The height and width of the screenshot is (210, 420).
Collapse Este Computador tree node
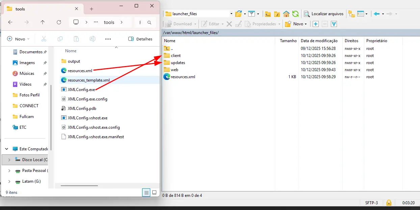coord(6,149)
